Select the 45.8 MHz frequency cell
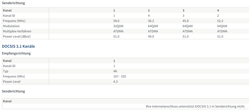Screen dimensions: 249x112 click(x=185, y=21)
